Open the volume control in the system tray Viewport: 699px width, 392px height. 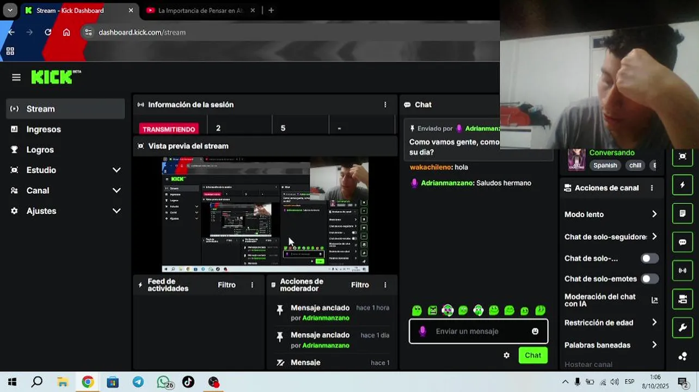[x=615, y=382]
